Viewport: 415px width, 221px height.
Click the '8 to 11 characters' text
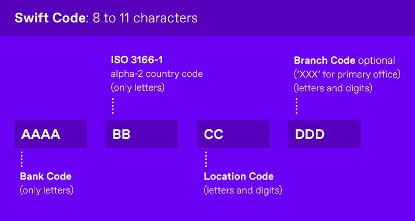click(145, 18)
